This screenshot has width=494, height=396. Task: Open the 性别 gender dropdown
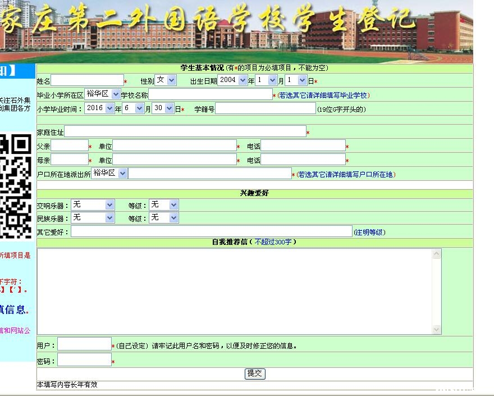tap(166, 80)
